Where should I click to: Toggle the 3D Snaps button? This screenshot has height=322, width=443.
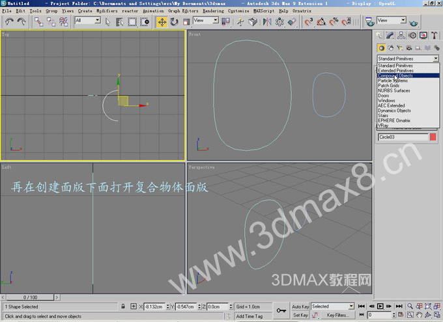(x=309, y=21)
